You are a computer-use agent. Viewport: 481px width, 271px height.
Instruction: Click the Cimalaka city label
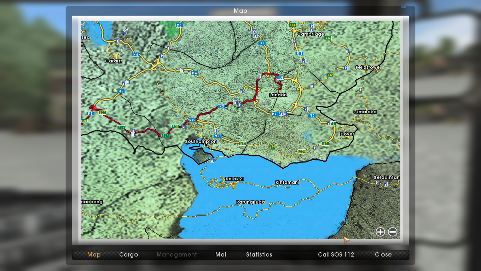(x=365, y=112)
